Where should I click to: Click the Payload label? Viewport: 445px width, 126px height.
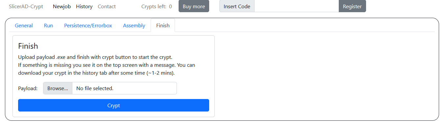[28, 88]
